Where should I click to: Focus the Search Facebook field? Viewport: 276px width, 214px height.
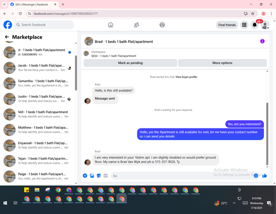pyautogui.click(x=44, y=25)
